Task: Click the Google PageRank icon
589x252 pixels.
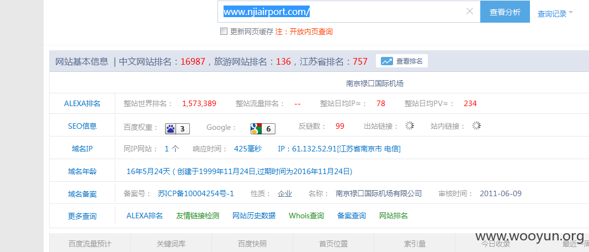Action: pyautogui.click(x=263, y=129)
